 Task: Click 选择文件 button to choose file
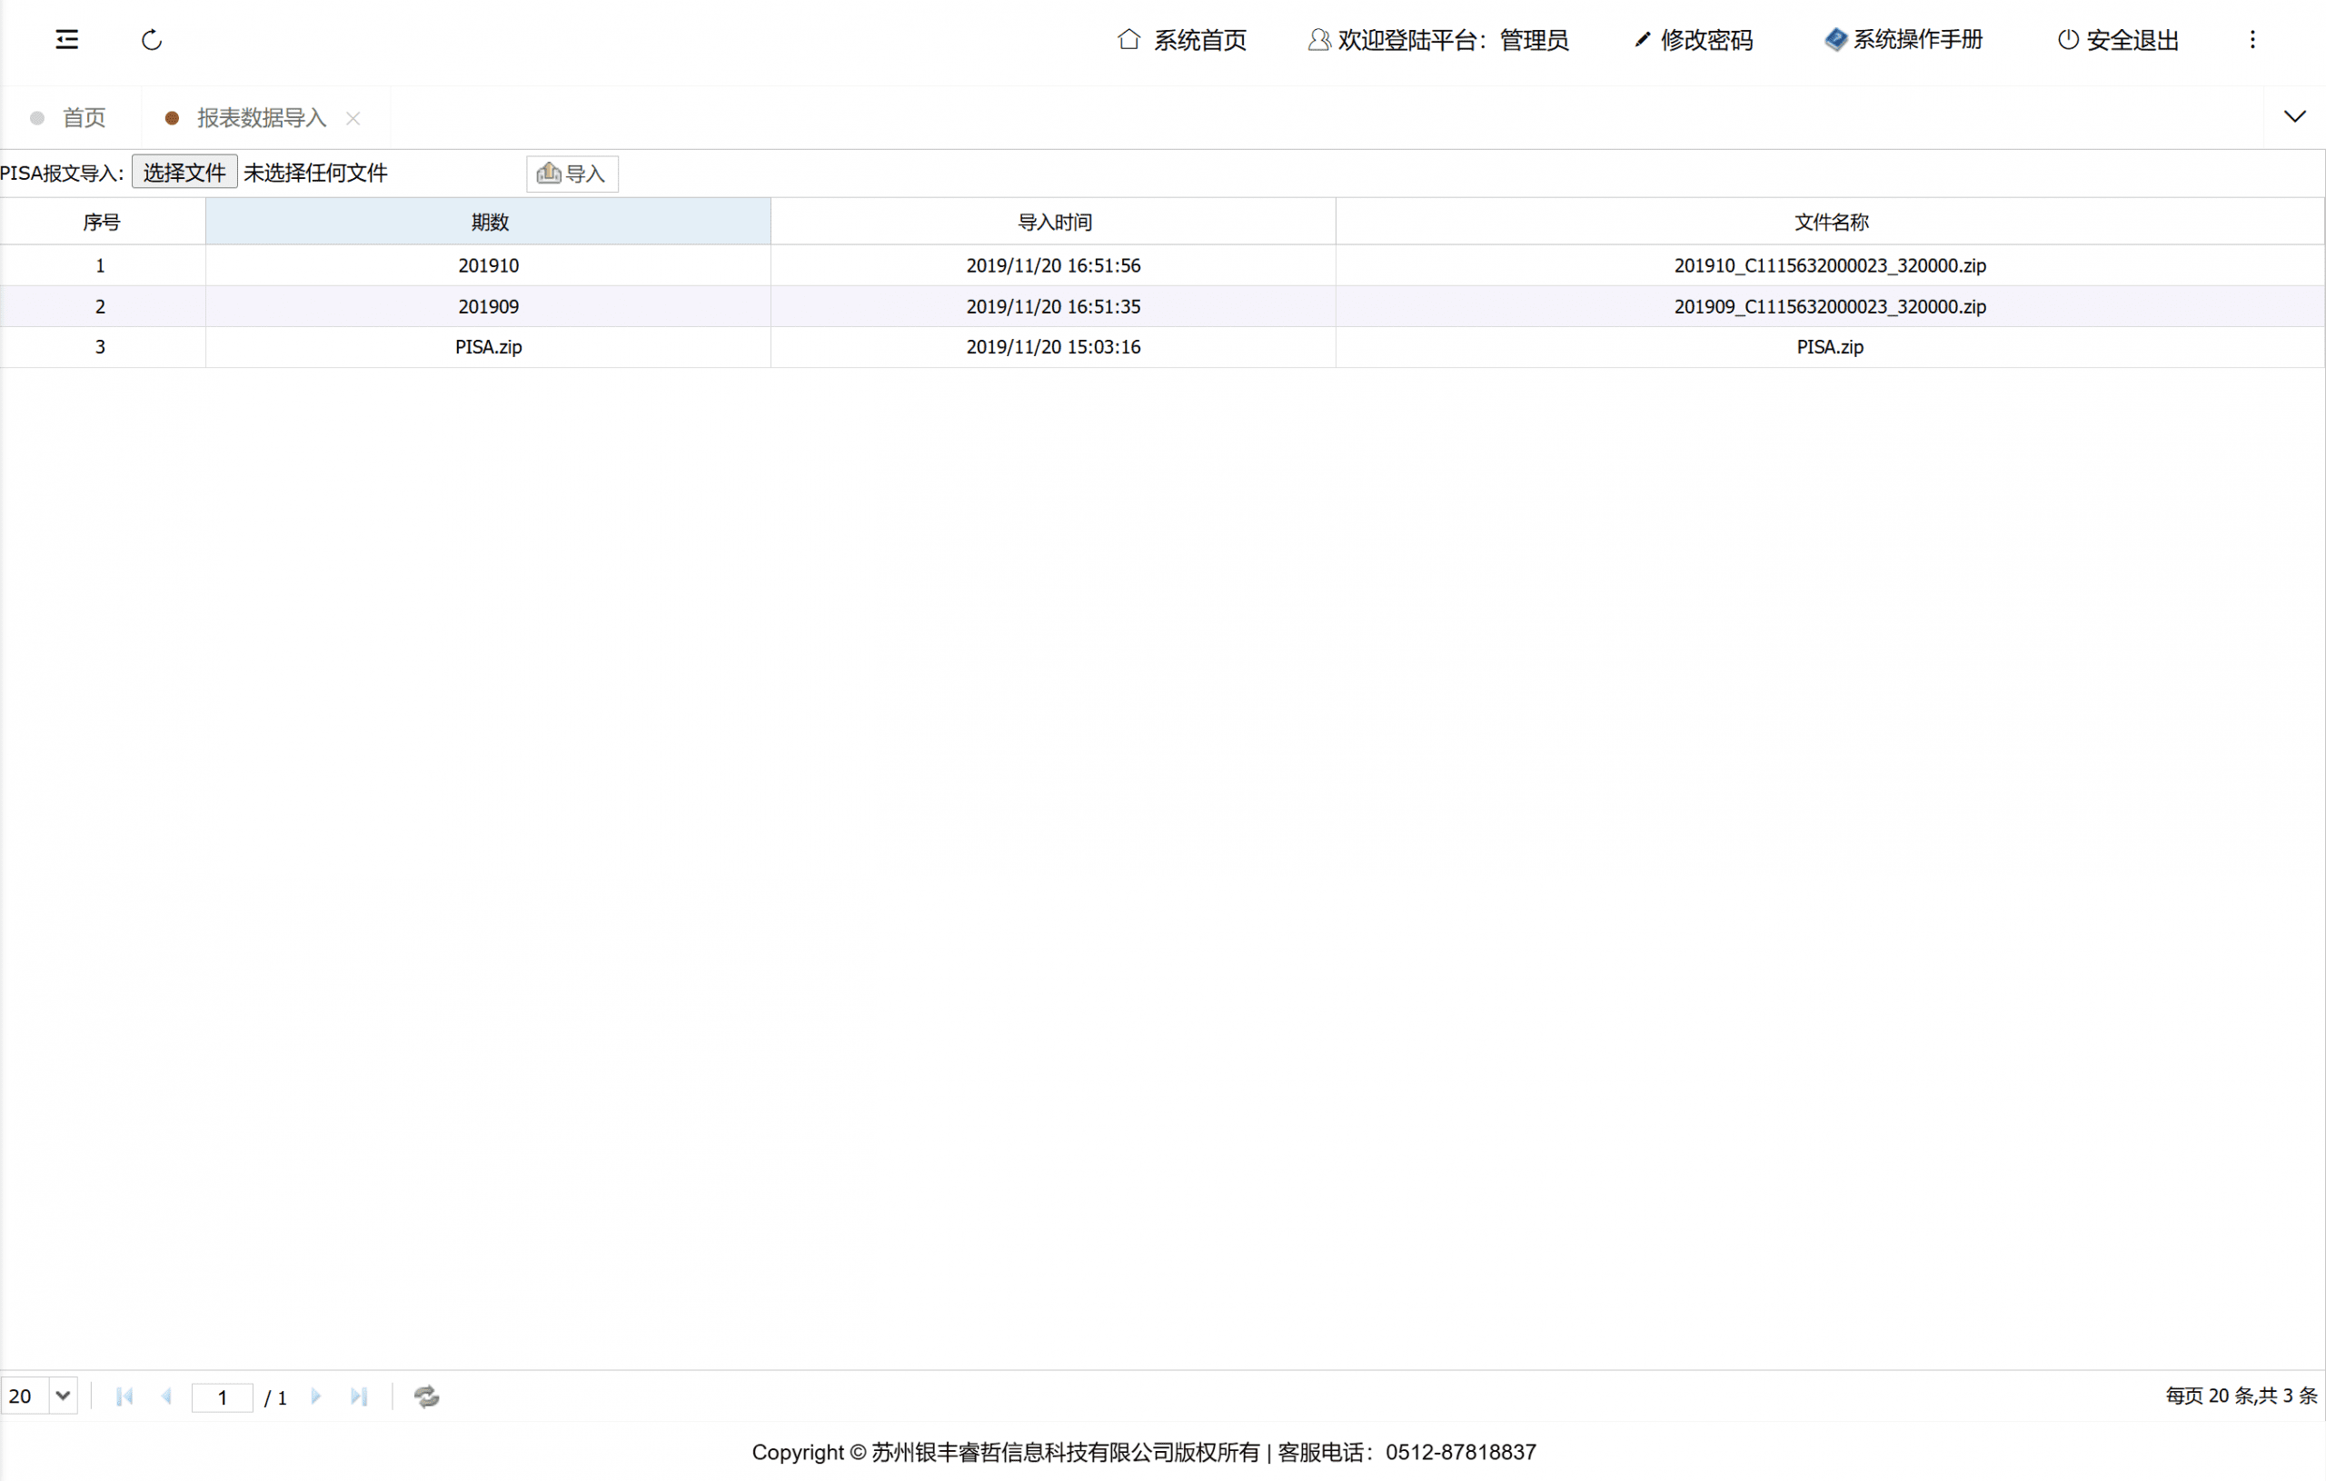pos(184,173)
